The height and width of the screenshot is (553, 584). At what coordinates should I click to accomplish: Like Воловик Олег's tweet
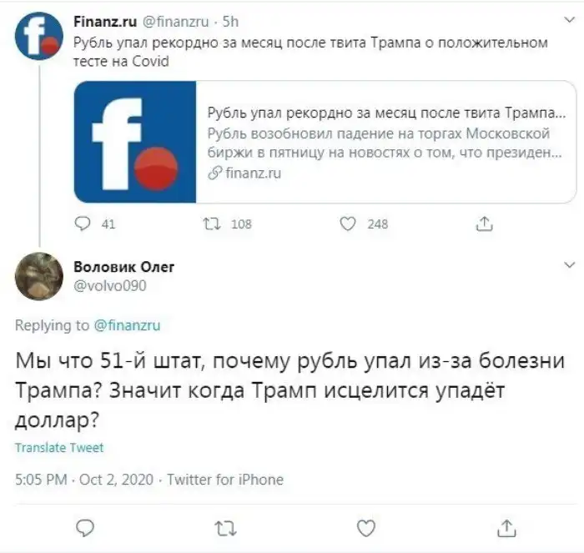click(x=365, y=527)
